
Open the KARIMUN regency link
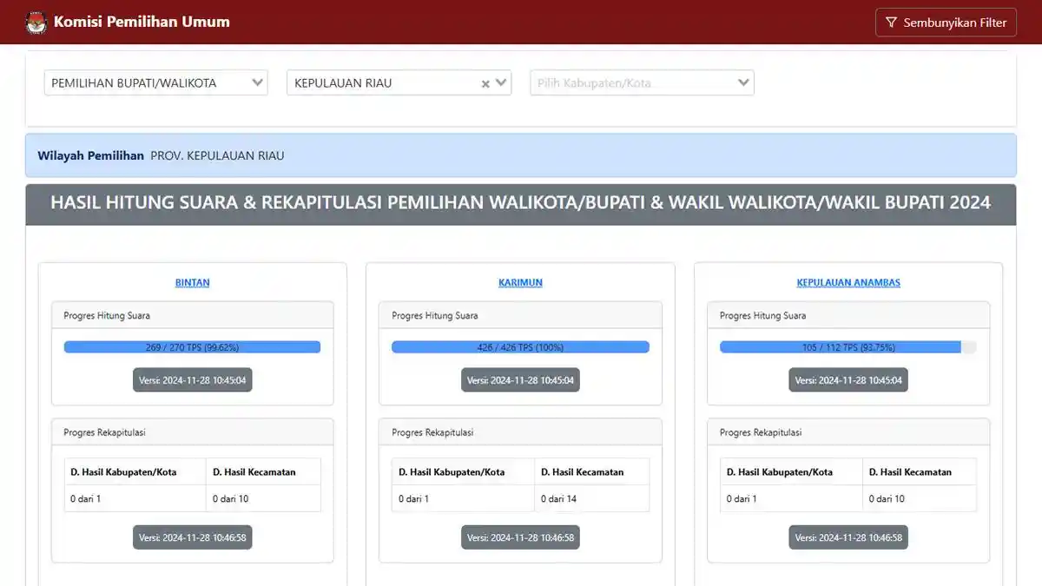520,282
